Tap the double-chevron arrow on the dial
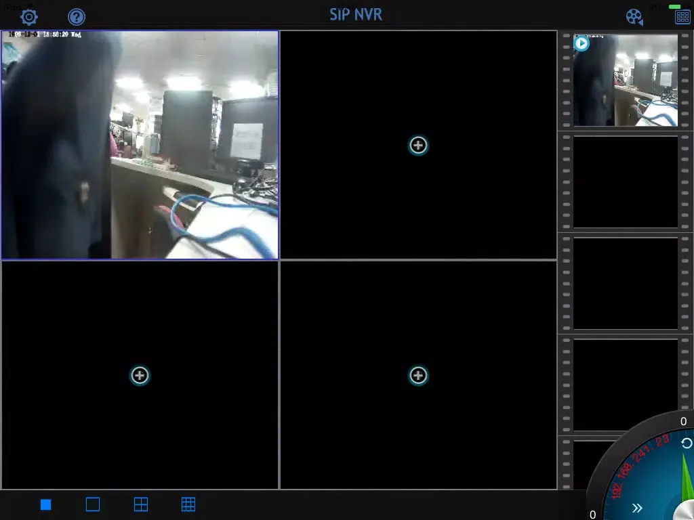The height and width of the screenshot is (520, 694). (x=637, y=508)
